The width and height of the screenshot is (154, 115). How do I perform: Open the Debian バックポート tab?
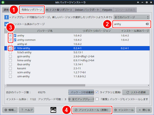click(x=87, y=10)
